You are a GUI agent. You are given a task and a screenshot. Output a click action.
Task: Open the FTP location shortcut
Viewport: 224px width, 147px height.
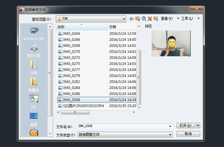(34, 101)
